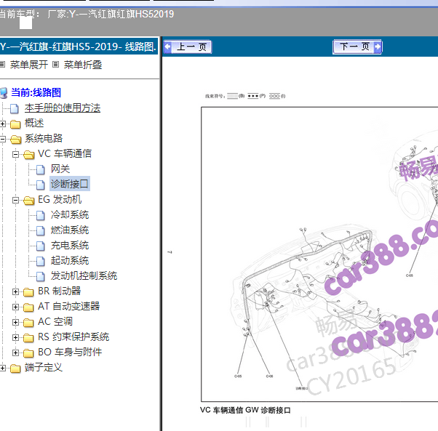438x431 pixels.
Task: Click the page icon next to 诊断接口
Action: 41,185
